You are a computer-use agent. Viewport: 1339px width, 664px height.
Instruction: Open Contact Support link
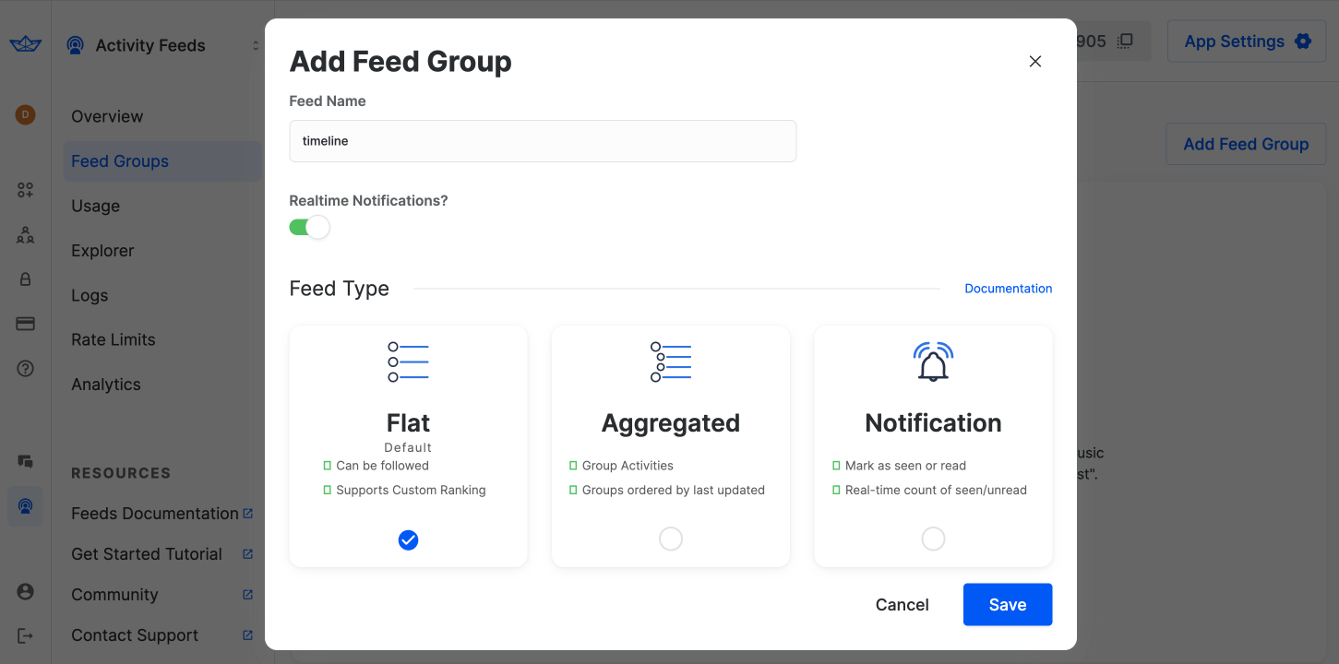(x=135, y=635)
